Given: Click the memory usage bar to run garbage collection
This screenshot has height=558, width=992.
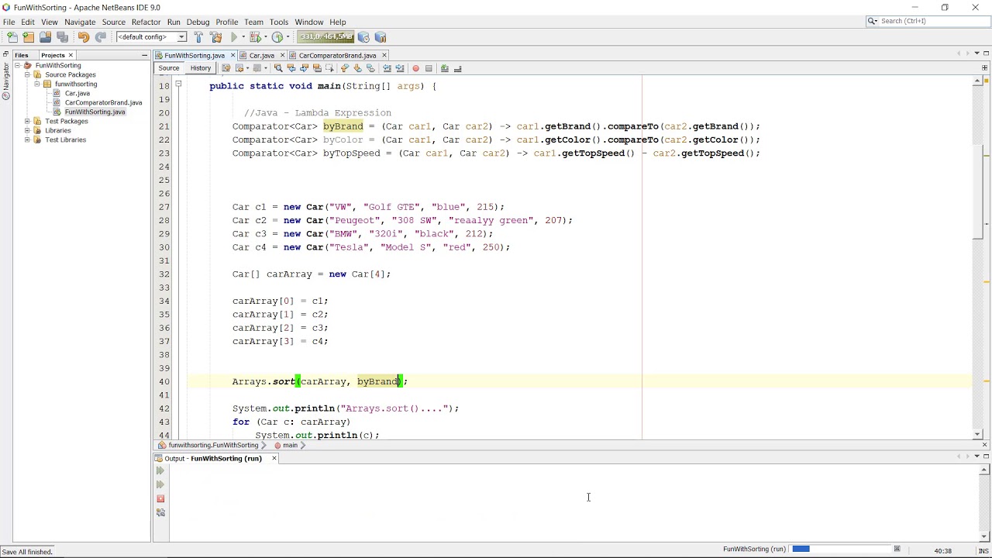Looking at the screenshot, I should (x=325, y=36).
